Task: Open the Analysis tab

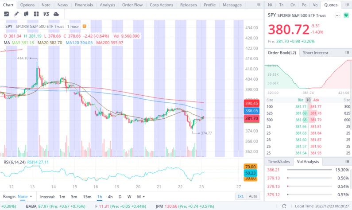Action: click(x=107, y=5)
